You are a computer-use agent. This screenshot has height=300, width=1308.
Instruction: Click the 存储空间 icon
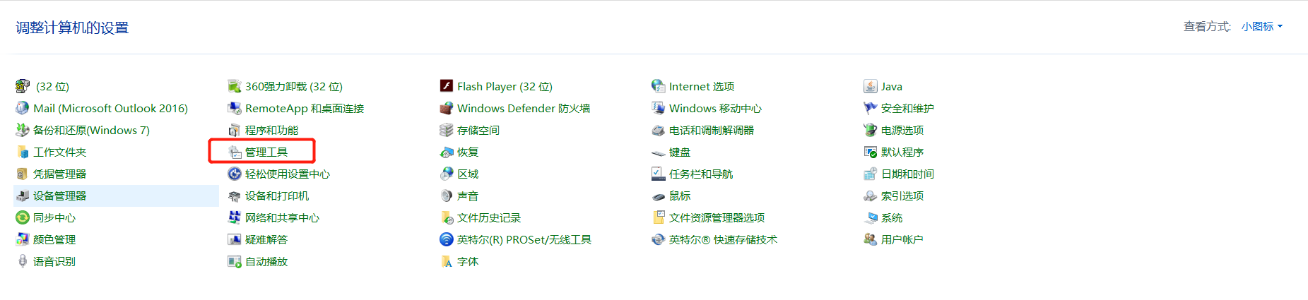[x=447, y=130]
